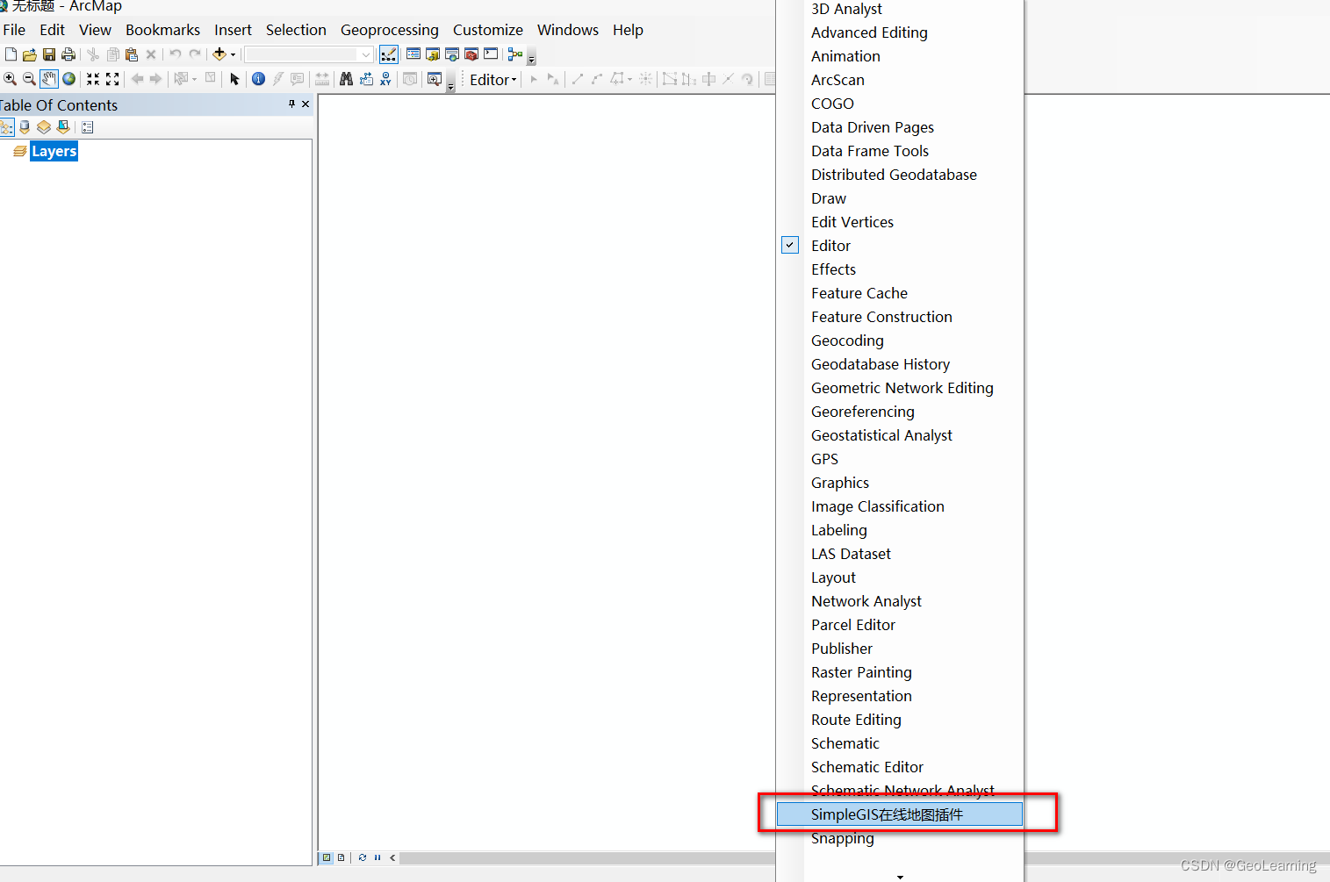This screenshot has height=882, width=1330.
Task: Switch to Layout View button
Action: click(x=341, y=857)
